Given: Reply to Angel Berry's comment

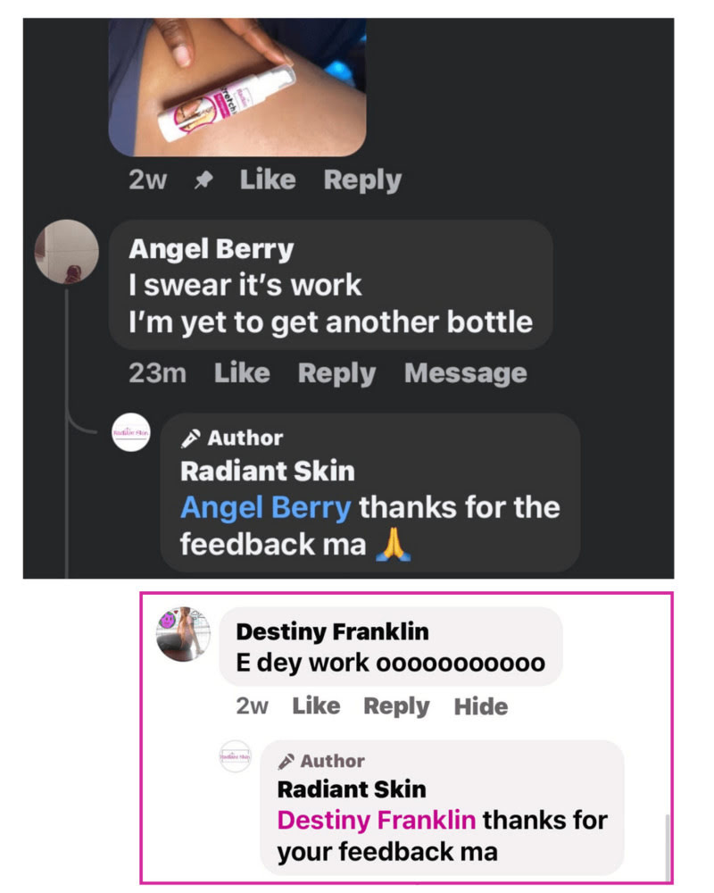Looking at the screenshot, I should click(337, 374).
